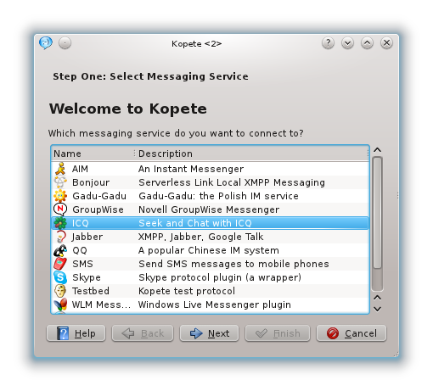The width and height of the screenshot is (433, 391).
Task: Cancel the account wizard
Action: point(351,333)
